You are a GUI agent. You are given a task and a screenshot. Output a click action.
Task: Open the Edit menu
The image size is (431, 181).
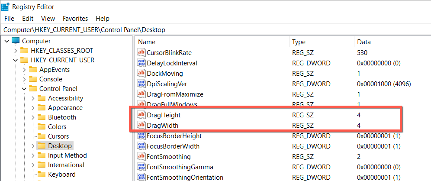click(28, 19)
